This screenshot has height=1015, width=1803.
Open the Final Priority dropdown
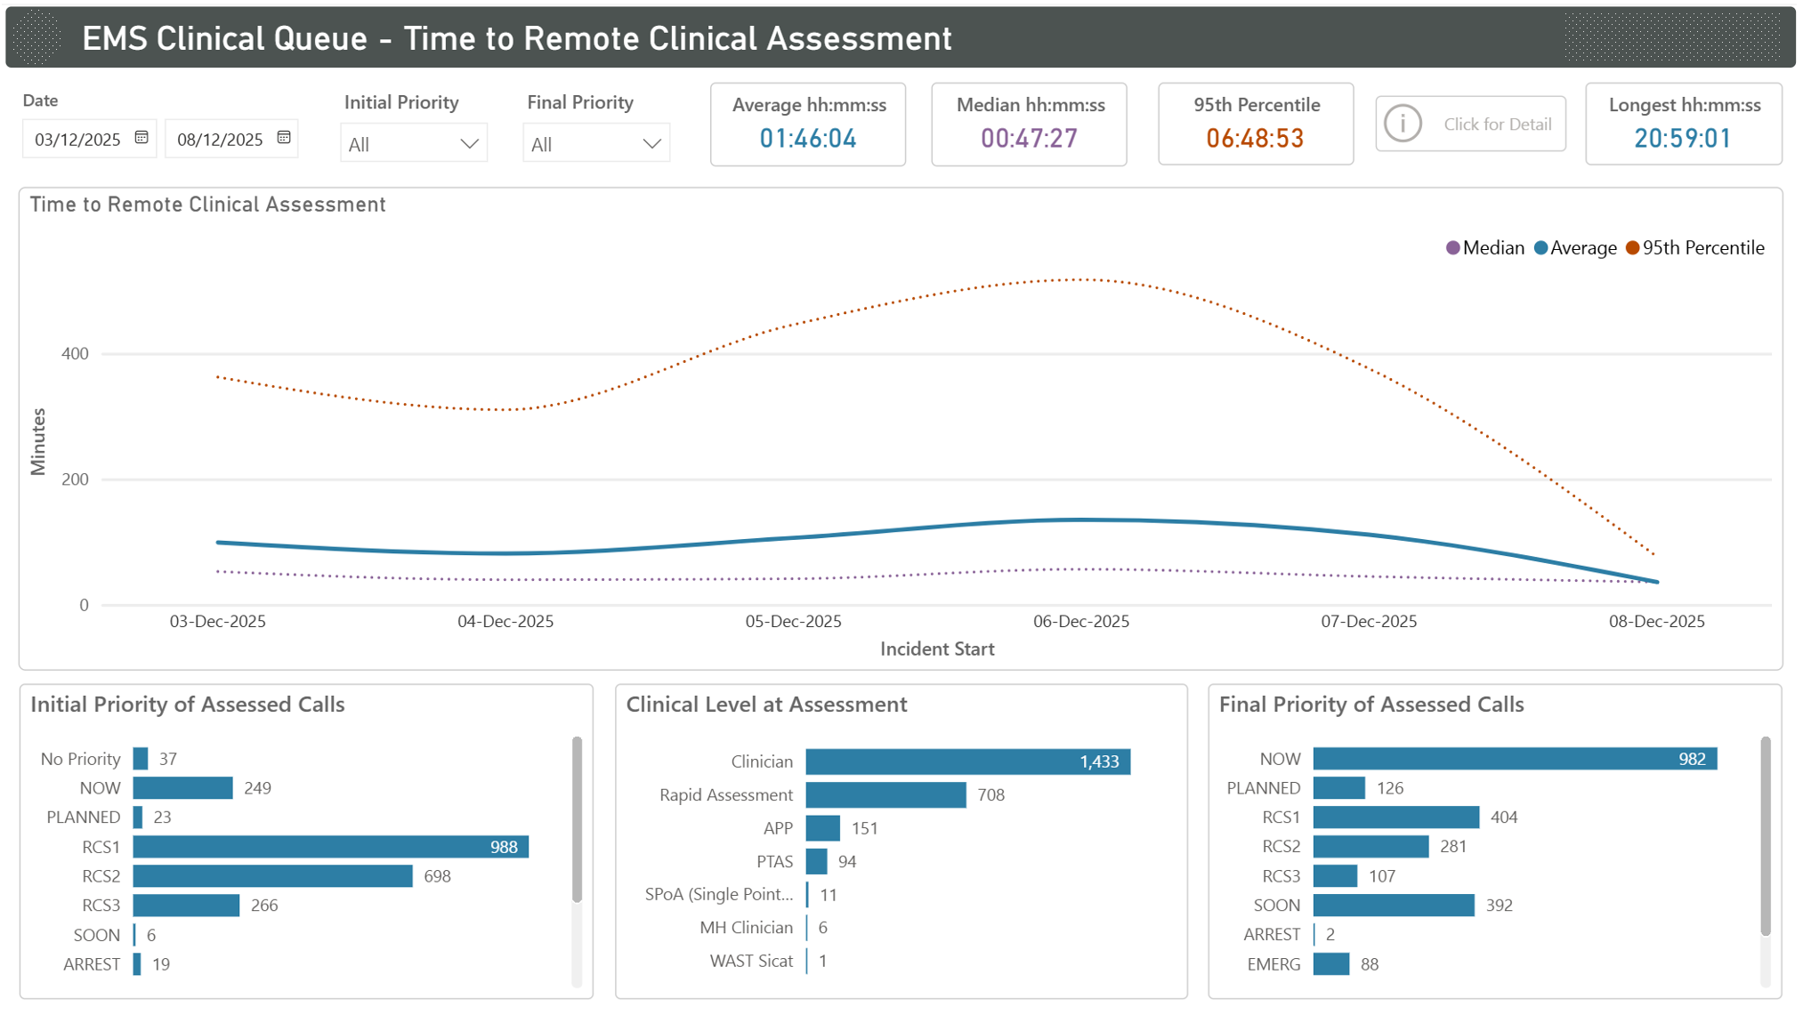(596, 142)
